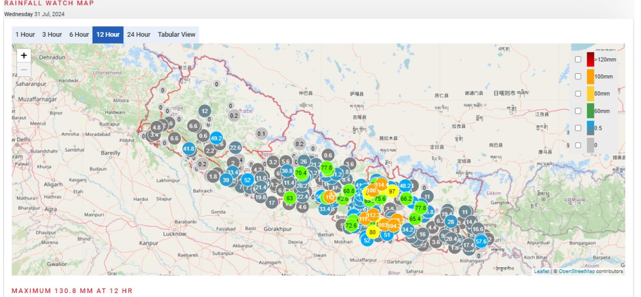The width and height of the screenshot is (641, 297).
Task: Tick the >120mm legend checkbox
Action: pyautogui.click(x=578, y=59)
